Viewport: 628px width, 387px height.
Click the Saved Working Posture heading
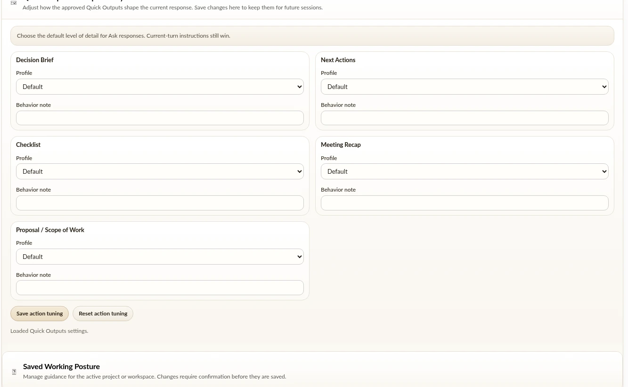pyautogui.click(x=61, y=366)
